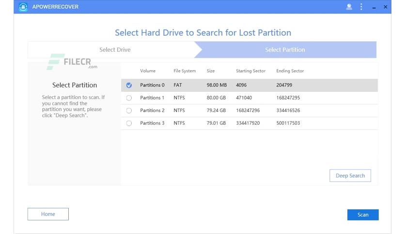405x234 pixels.
Task: Click the Partitions 1 volume name
Action: (152, 98)
